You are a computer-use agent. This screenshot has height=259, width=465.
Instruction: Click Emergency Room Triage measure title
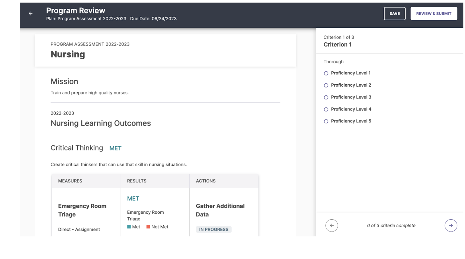(x=82, y=210)
